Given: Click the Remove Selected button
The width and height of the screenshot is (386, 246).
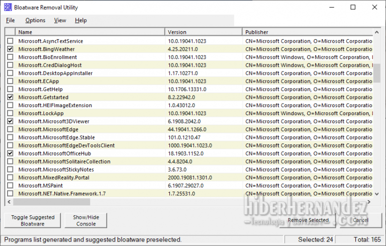Looking at the screenshot, I should click(308, 220).
